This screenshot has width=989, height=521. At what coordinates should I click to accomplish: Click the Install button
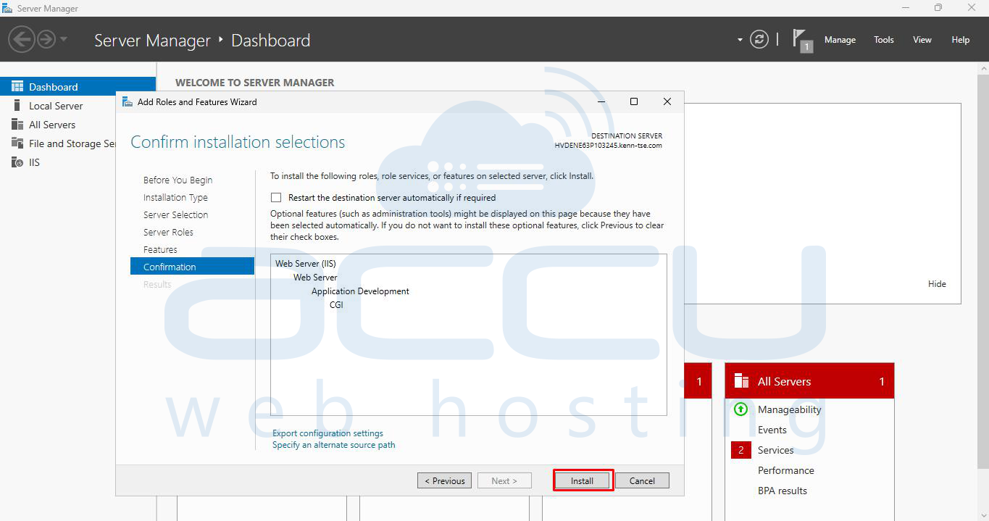(583, 480)
